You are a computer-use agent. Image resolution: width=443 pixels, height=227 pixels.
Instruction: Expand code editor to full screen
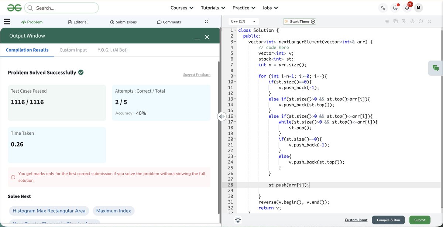click(x=429, y=21)
